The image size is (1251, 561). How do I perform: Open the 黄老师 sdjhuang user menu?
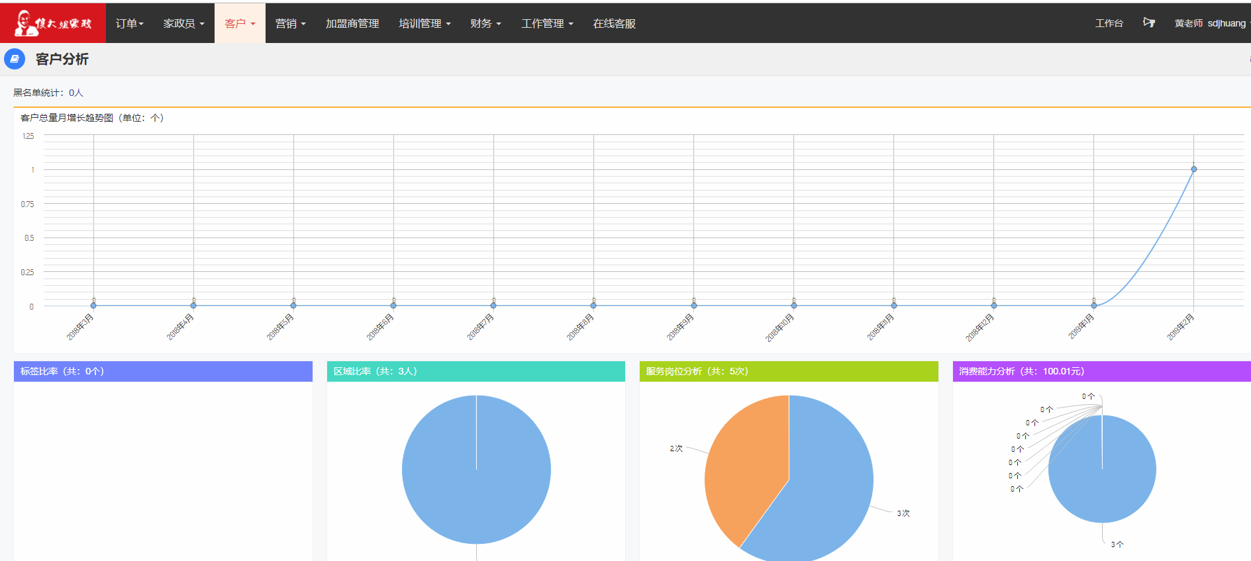(x=1211, y=23)
